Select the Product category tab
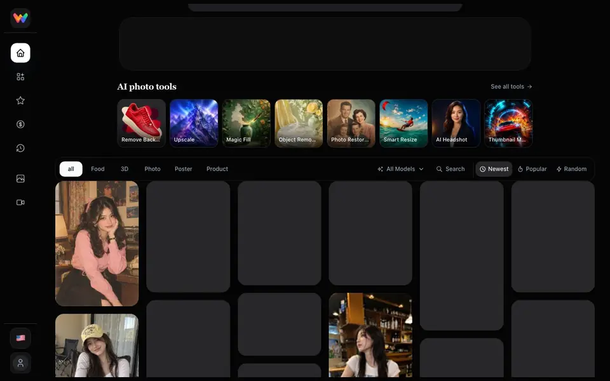Screen dimensions: 610x381 tap(217, 169)
